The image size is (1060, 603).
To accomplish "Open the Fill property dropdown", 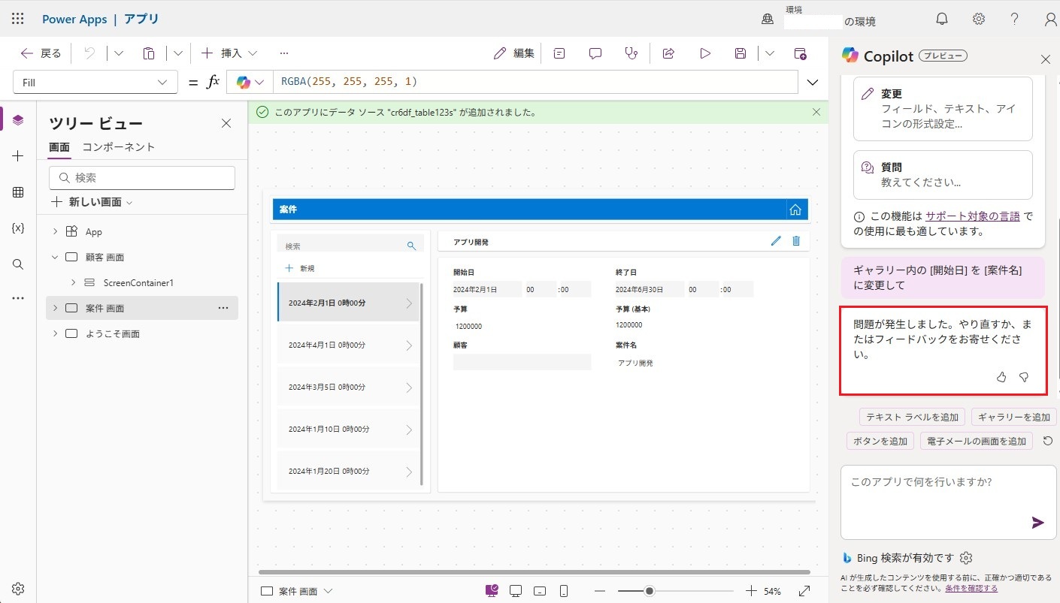I will point(95,83).
